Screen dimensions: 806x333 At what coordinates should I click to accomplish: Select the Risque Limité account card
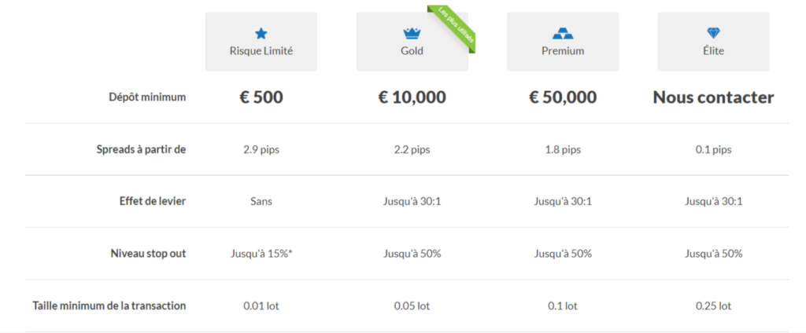pyautogui.click(x=261, y=42)
